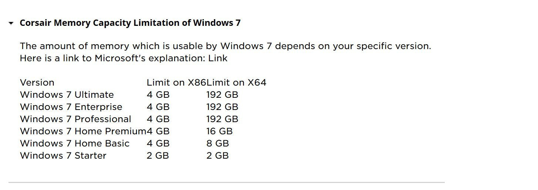Select the Windows 7 Professional row label
Screen dimensions: 538x190
[75, 119]
